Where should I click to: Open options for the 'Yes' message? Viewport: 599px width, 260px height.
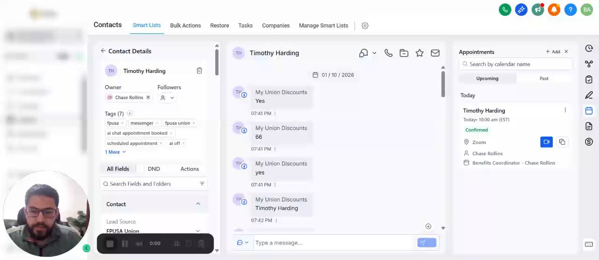point(275,114)
